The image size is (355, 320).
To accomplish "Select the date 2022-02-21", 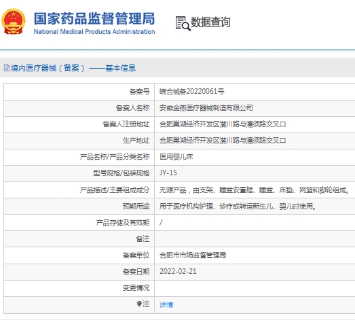I will (x=178, y=272).
